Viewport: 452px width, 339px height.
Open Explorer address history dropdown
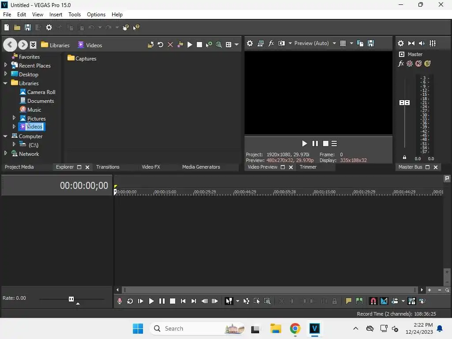click(x=33, y=45)
